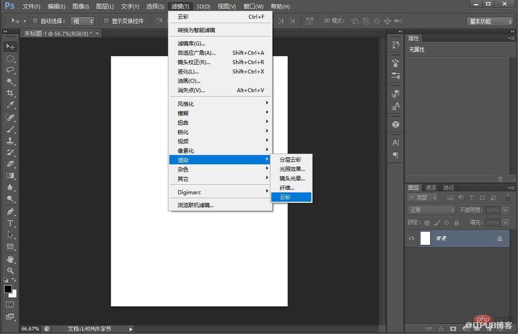Select the Clone Stamp tool
The image size is (518, 334).
10,140
